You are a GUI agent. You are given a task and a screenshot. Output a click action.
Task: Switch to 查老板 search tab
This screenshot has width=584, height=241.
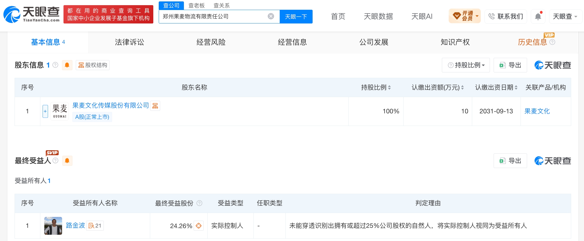pyautogui.click(x=196, y=5)
